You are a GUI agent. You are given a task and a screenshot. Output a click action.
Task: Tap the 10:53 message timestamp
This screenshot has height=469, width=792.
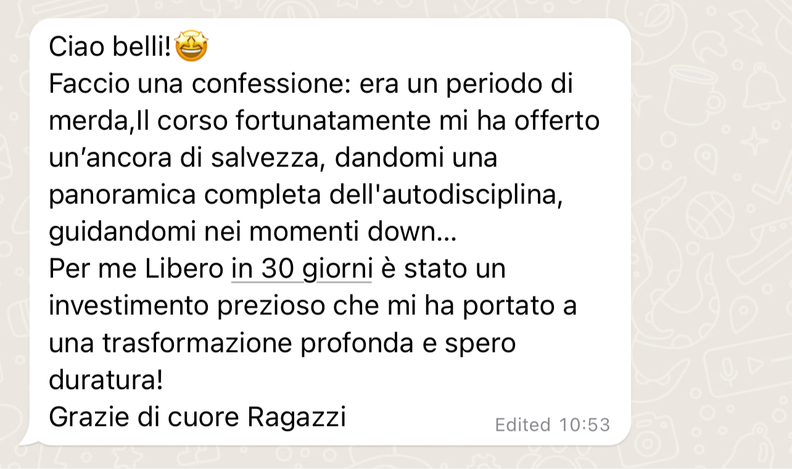tap(584, 425)
